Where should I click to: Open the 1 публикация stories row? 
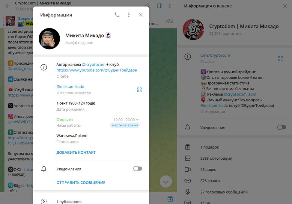click(91, 201)
